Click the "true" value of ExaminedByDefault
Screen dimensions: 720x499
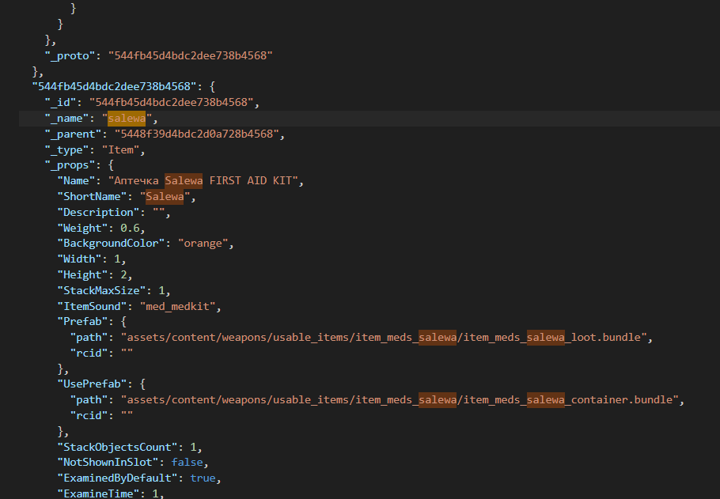(x=203, y=478)
